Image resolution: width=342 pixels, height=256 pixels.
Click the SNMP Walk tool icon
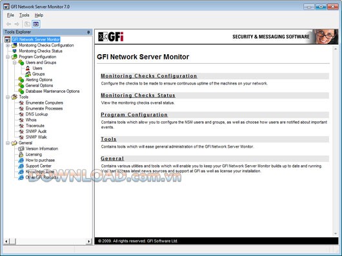point(21,137)
